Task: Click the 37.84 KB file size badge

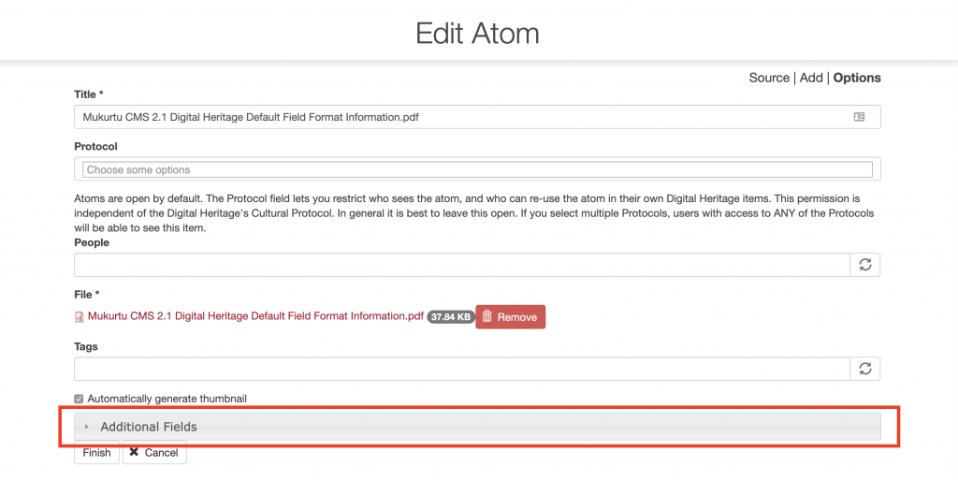Action: pyautogui.click(x=451, y=316)
